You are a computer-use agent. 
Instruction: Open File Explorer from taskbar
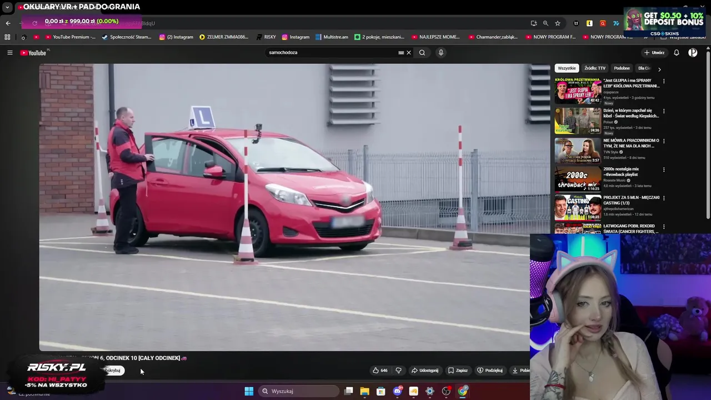tap(364, 391)
